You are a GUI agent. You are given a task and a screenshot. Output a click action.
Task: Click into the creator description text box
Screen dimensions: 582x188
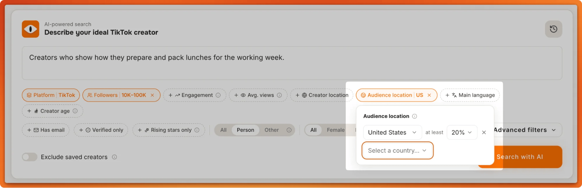[292, 63]
